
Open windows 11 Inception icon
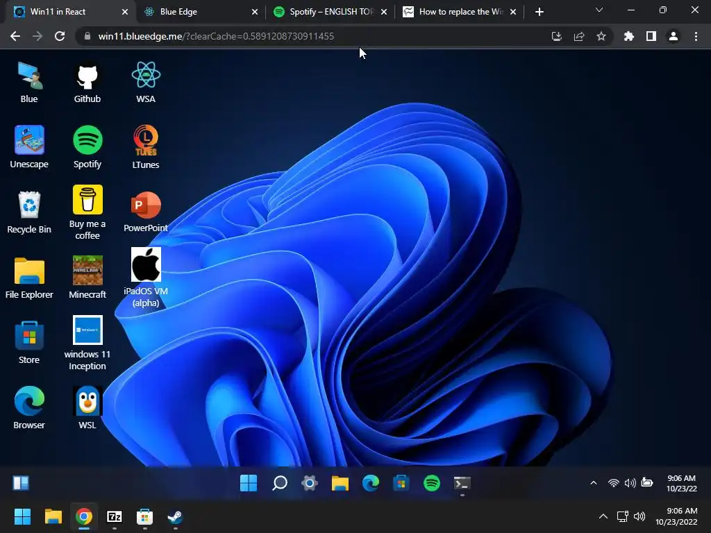pyautogui.click(x=87, y=343)
